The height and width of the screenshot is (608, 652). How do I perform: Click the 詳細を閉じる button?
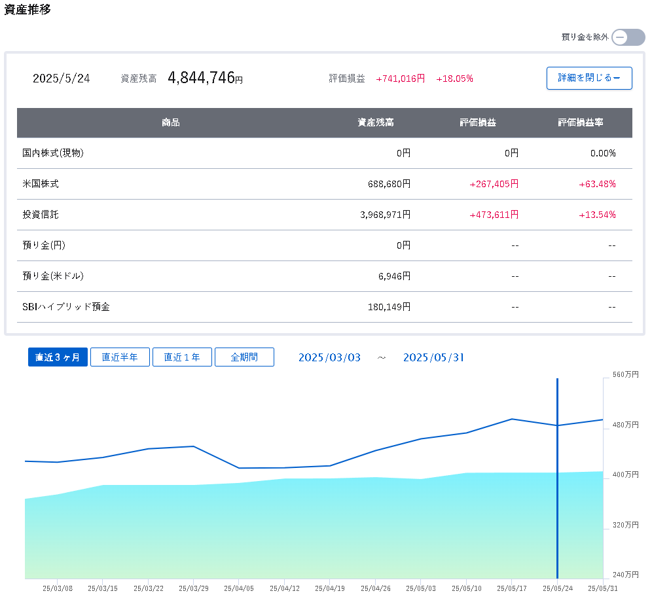click(x=589, y=78)
